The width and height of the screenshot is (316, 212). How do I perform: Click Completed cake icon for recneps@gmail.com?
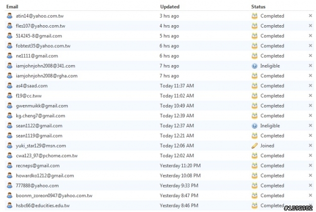255,166
